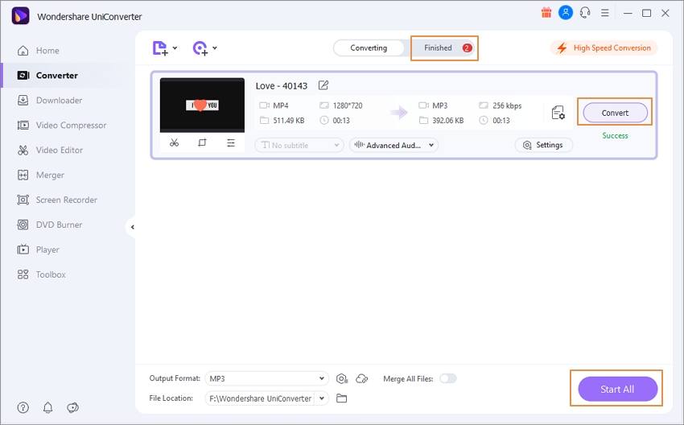Click the Load DVD disc icon

tap(200, 48)
